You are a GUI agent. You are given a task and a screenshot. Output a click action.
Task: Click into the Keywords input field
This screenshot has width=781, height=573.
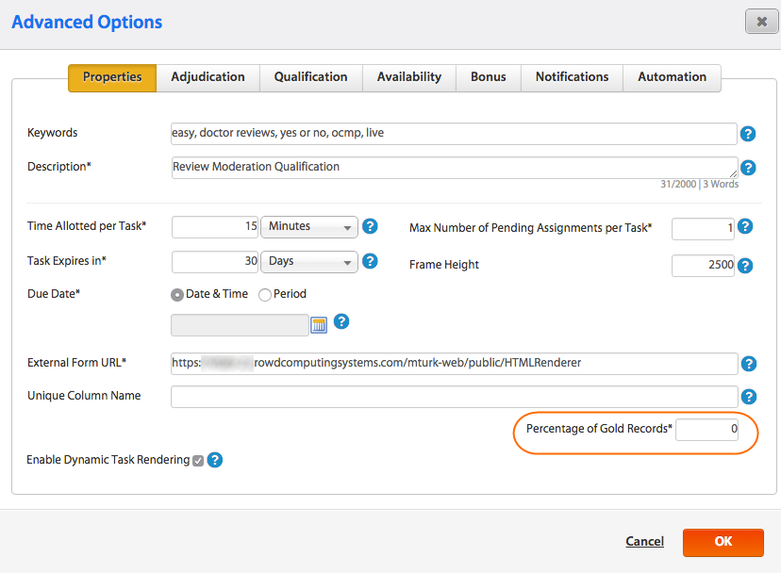tap(454, 134)
